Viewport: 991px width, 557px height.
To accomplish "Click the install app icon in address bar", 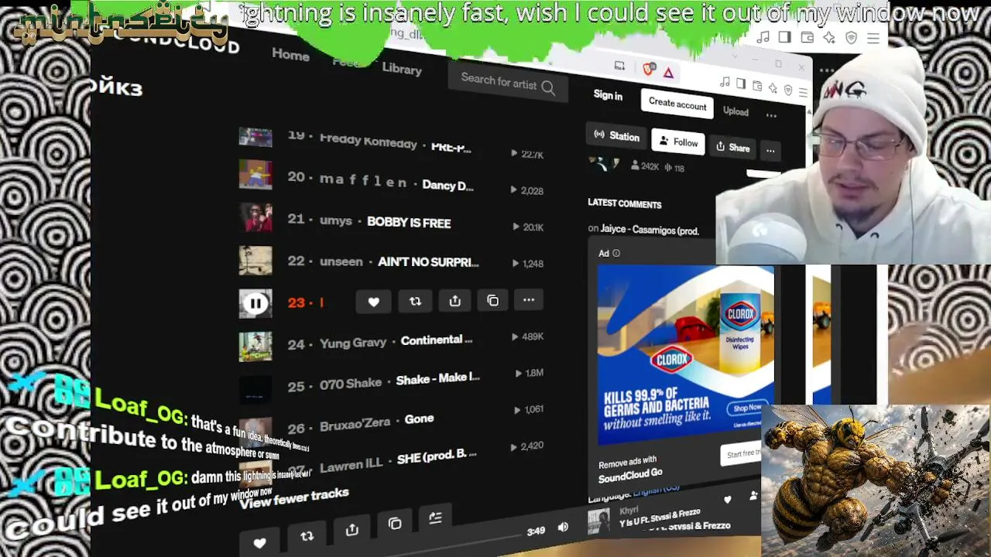I will (619, 67).
